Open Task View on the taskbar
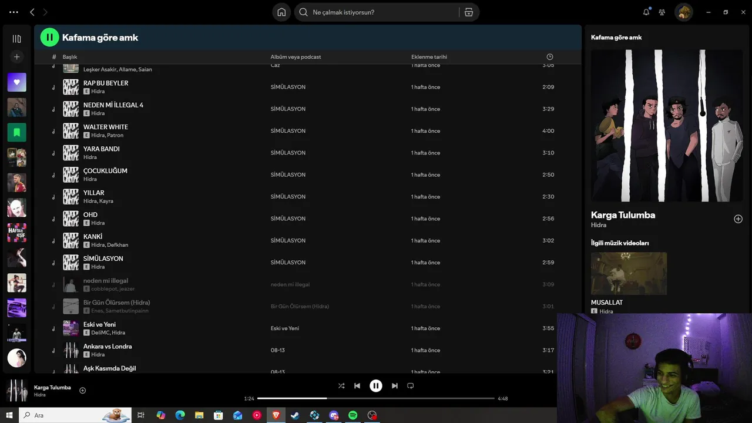The image size is (752, 423). click(x=141, y=415)
